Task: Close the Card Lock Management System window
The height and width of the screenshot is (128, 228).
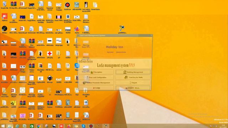Action: [151, 36]
